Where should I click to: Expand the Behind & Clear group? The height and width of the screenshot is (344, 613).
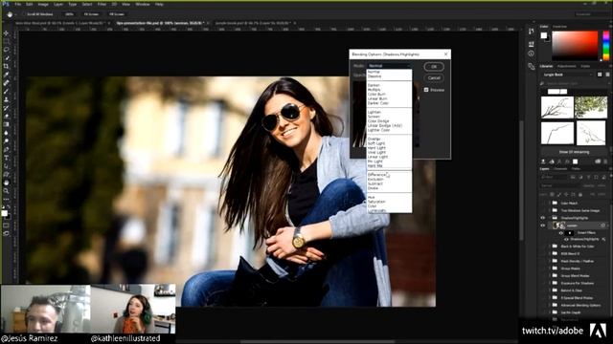549,290
